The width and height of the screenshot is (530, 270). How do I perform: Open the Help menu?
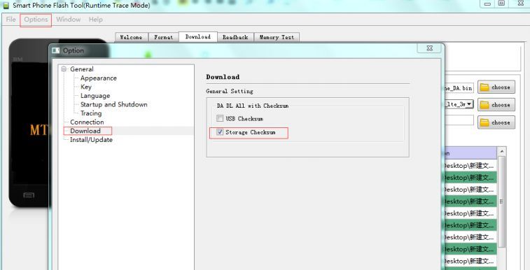(x=96, y=20)
